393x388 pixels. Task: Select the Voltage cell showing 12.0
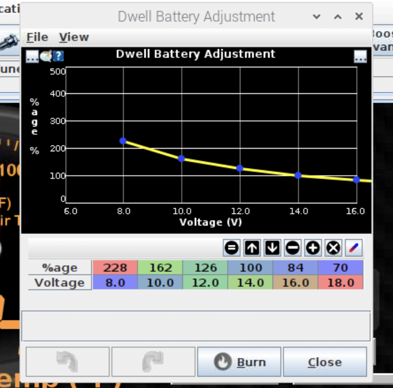coord(205,282)
